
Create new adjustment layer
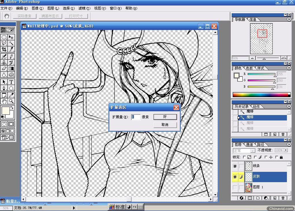pos(266,198)
